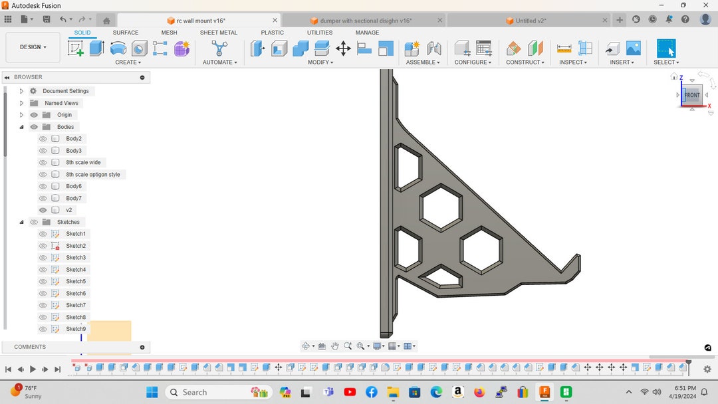Show Body2 visibility eye
Screen dimensions: 718x404
[43, 139]
